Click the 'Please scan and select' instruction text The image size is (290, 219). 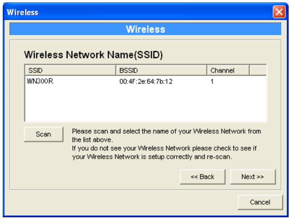(x=166, y=136)
